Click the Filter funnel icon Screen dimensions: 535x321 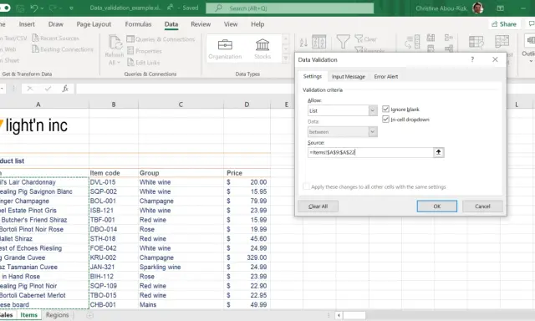pyautogui.click(x=343, y=42)
